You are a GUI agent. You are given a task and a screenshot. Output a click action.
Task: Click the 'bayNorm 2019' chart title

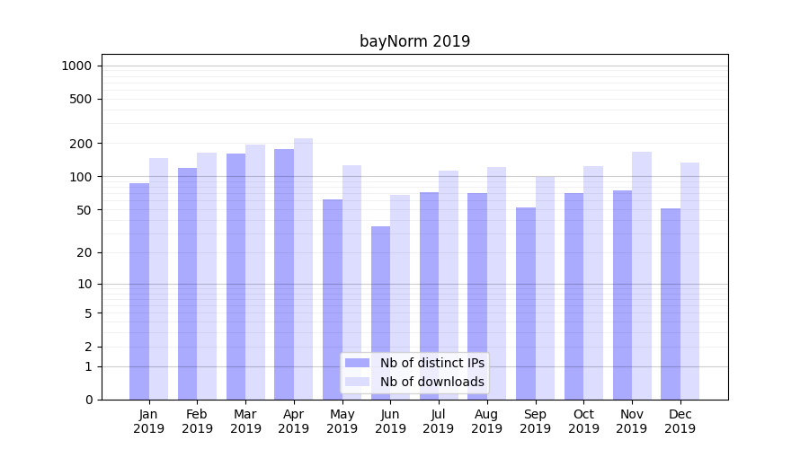pos(414,41)
